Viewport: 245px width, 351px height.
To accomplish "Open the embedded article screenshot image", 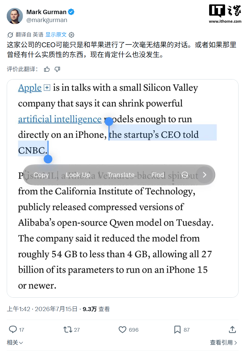I will 122,188.
